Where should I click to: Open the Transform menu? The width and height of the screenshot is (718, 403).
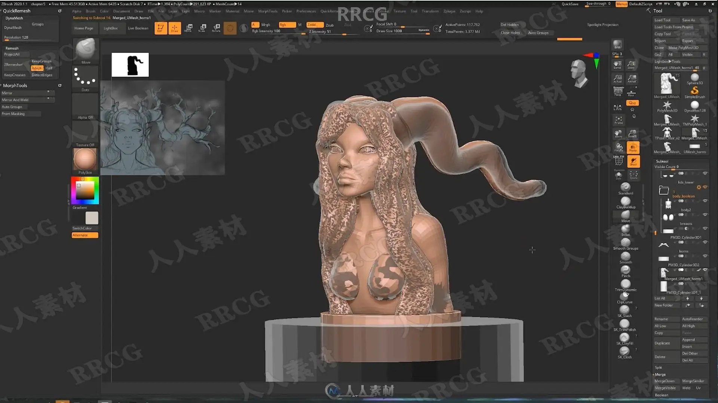430,11
